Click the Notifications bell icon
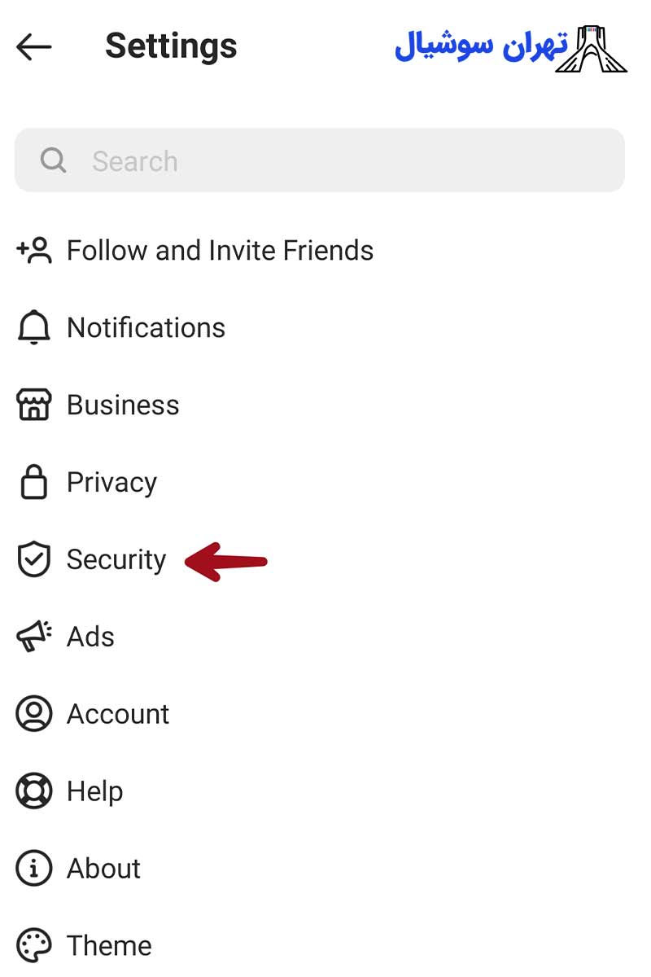The height and width of the screenshot is (977, 651). click(34, 327)
